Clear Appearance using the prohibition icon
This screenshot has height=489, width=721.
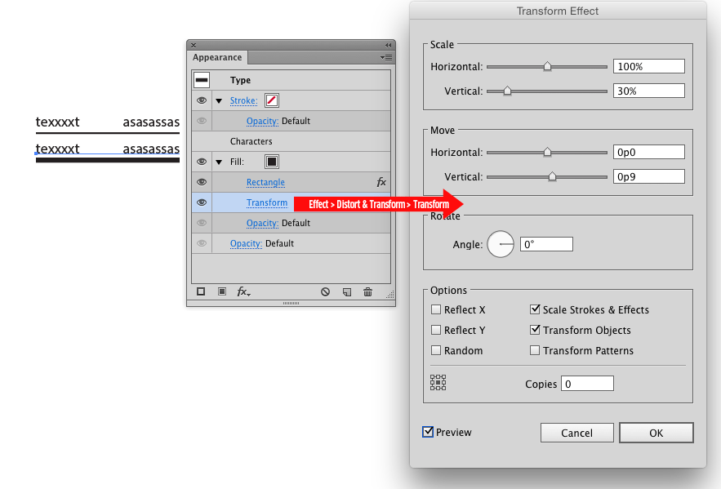324,291
